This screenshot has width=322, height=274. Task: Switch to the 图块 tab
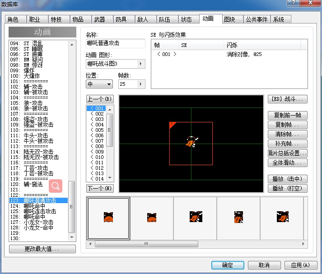[233, 19]
